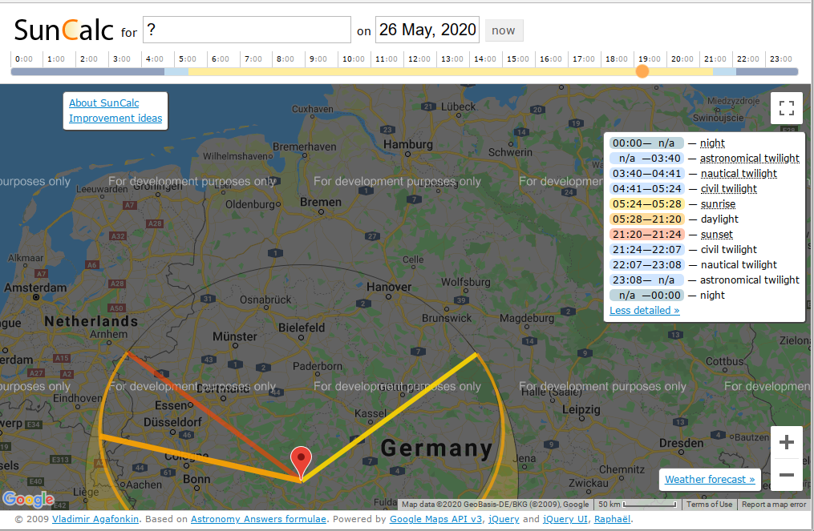Open Astronomy Answers formulae link

258,519
